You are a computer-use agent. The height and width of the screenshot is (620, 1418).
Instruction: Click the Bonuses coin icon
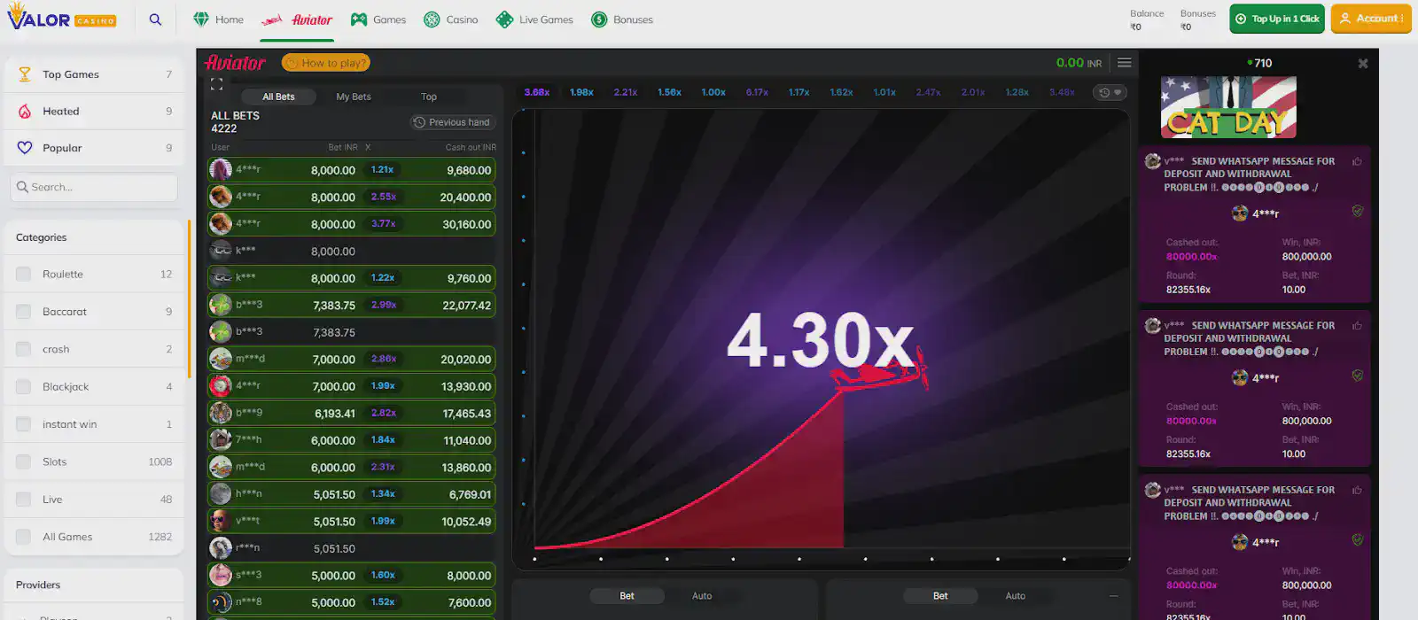599,19
